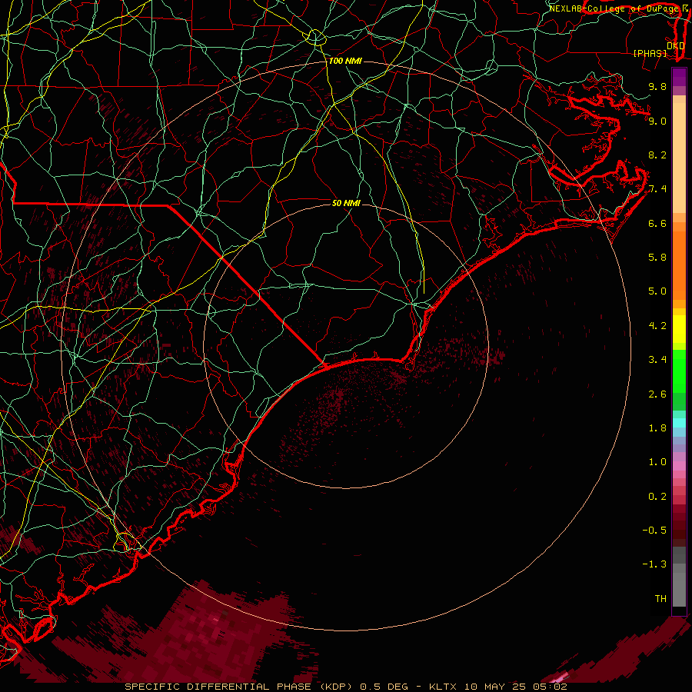Pick the cyan legend swatch near 1.8
Screen dimensions: 692x692
click(679, 423)
